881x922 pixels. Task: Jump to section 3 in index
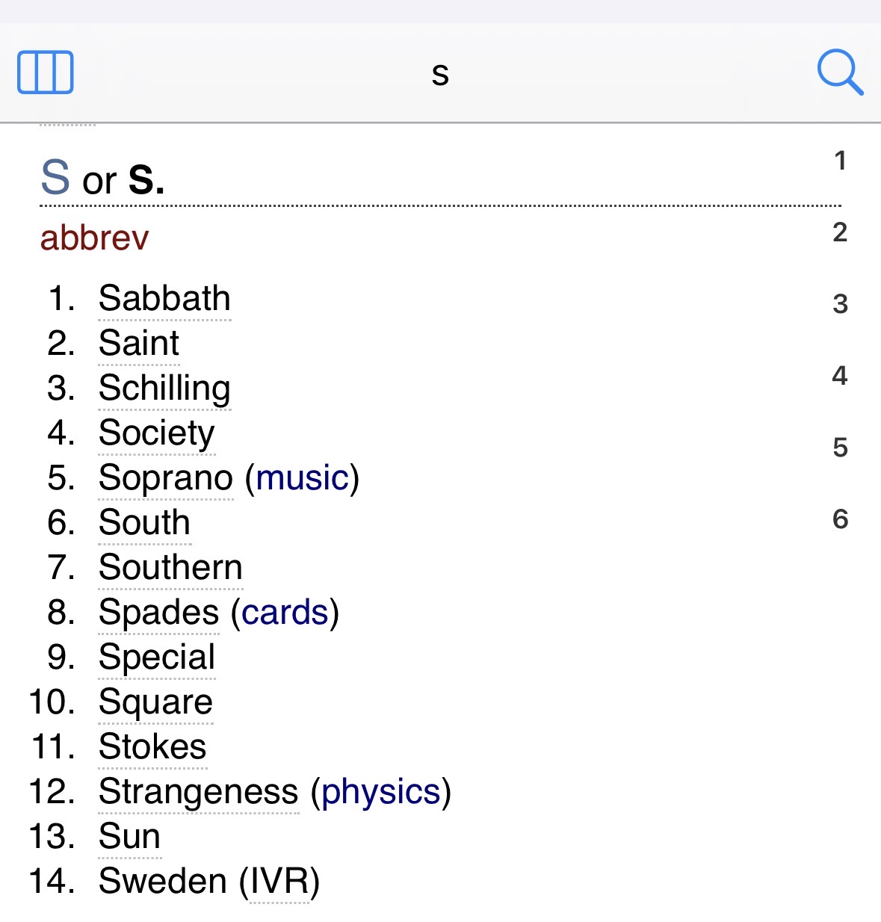coord(840,304)
